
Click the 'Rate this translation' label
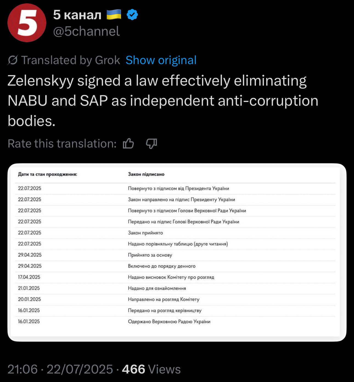(62, 144)
